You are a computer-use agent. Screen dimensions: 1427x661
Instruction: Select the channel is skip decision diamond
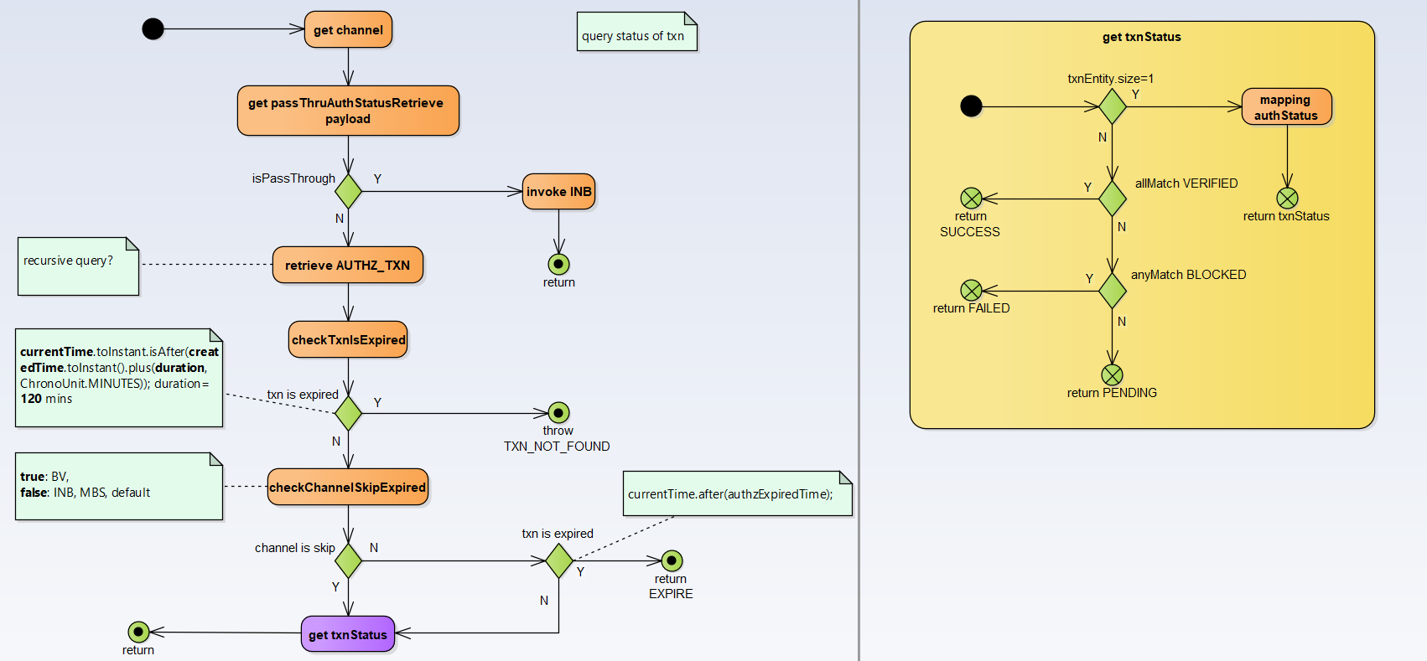[348, 560]
